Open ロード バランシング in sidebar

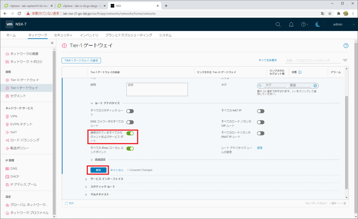click(x=25, y=140)
